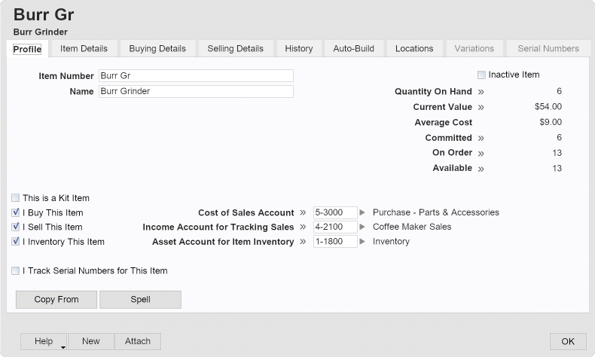Open account list triangle beside 5-3000
This screenshot has width=595, height=357.
click(x=362, y=212)
